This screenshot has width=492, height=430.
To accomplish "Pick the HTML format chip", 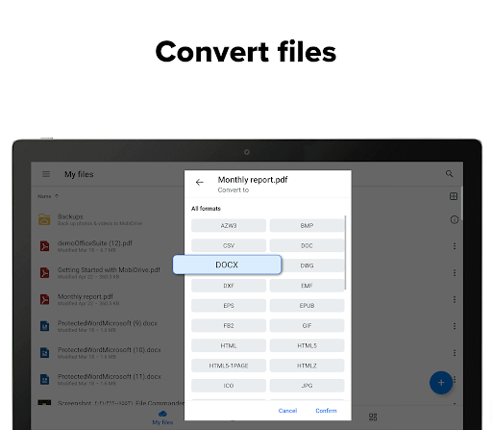I will 229,345.
